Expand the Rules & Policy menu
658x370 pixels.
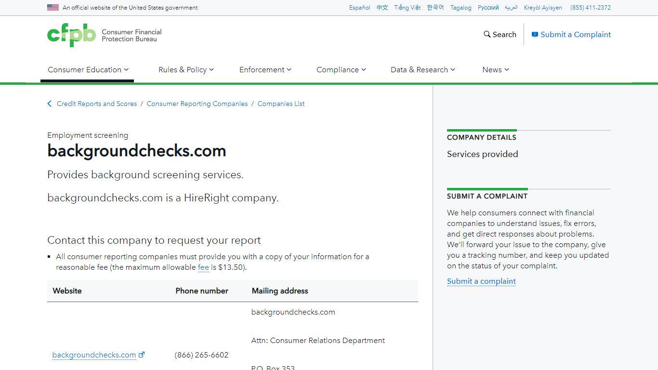click(186, 69)
